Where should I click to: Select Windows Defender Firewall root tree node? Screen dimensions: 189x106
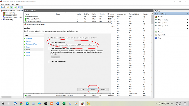13,11
